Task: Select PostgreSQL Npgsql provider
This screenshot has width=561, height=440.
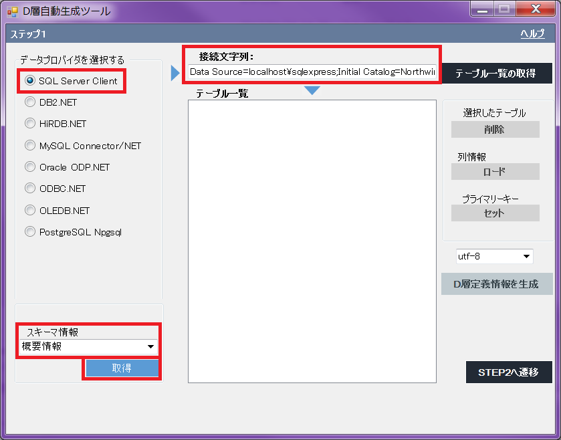Action: click(x=30, y=232)
